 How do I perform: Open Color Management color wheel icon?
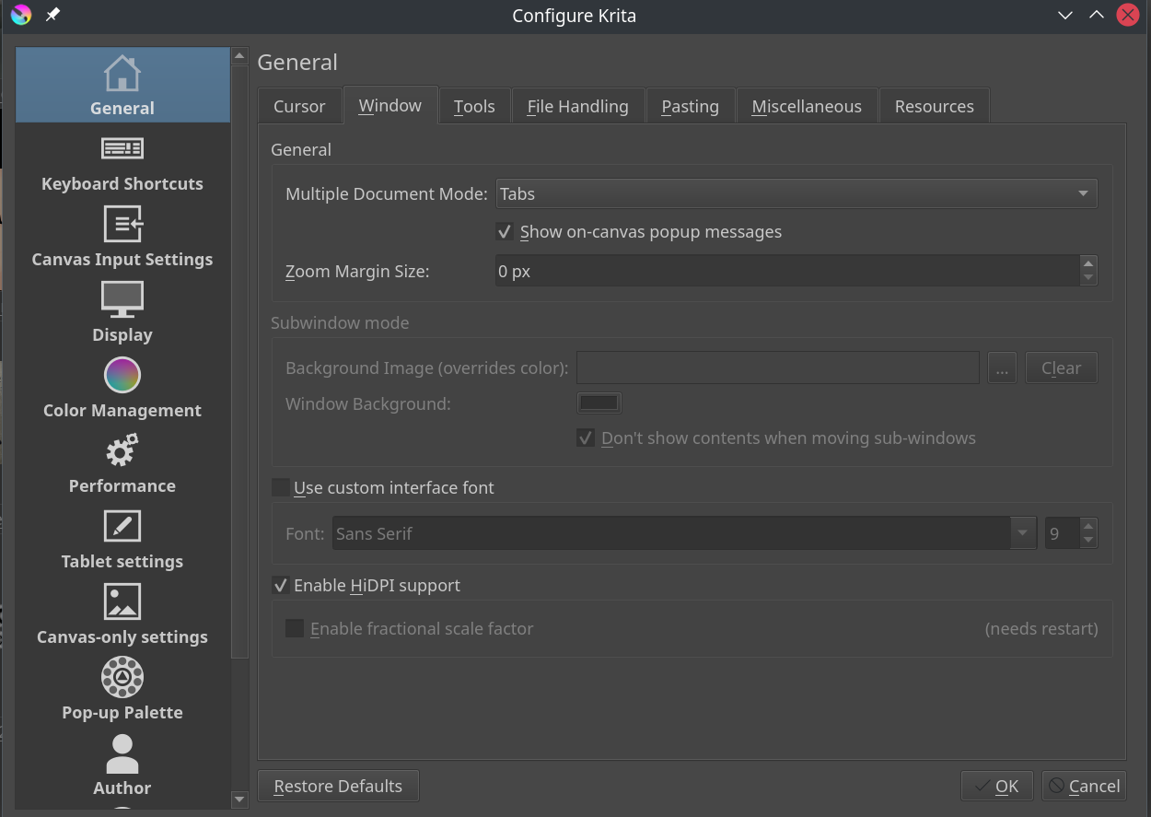[122, 376]
